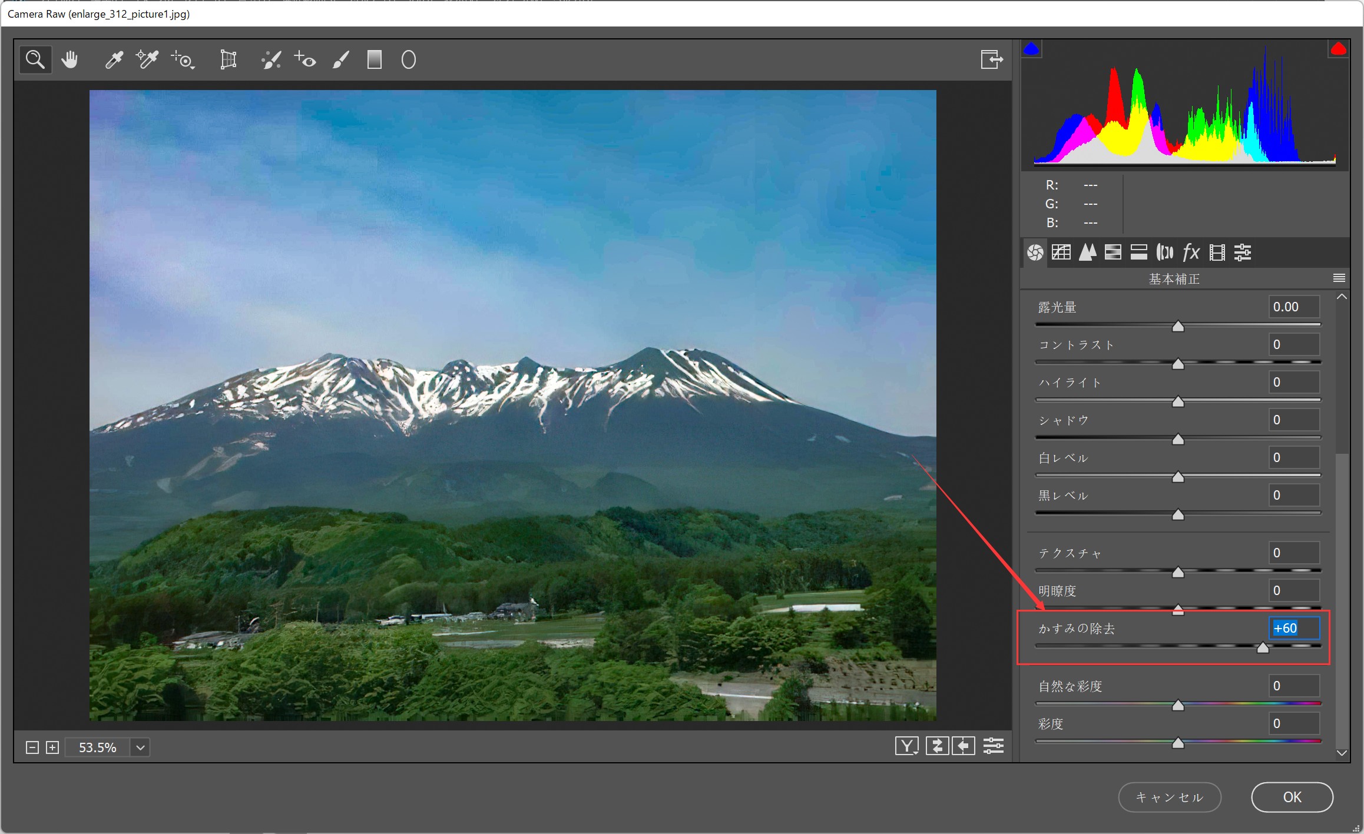Click the 露光量 value input field
The image size is (1364, 834).
click(x=1293, y=307)
